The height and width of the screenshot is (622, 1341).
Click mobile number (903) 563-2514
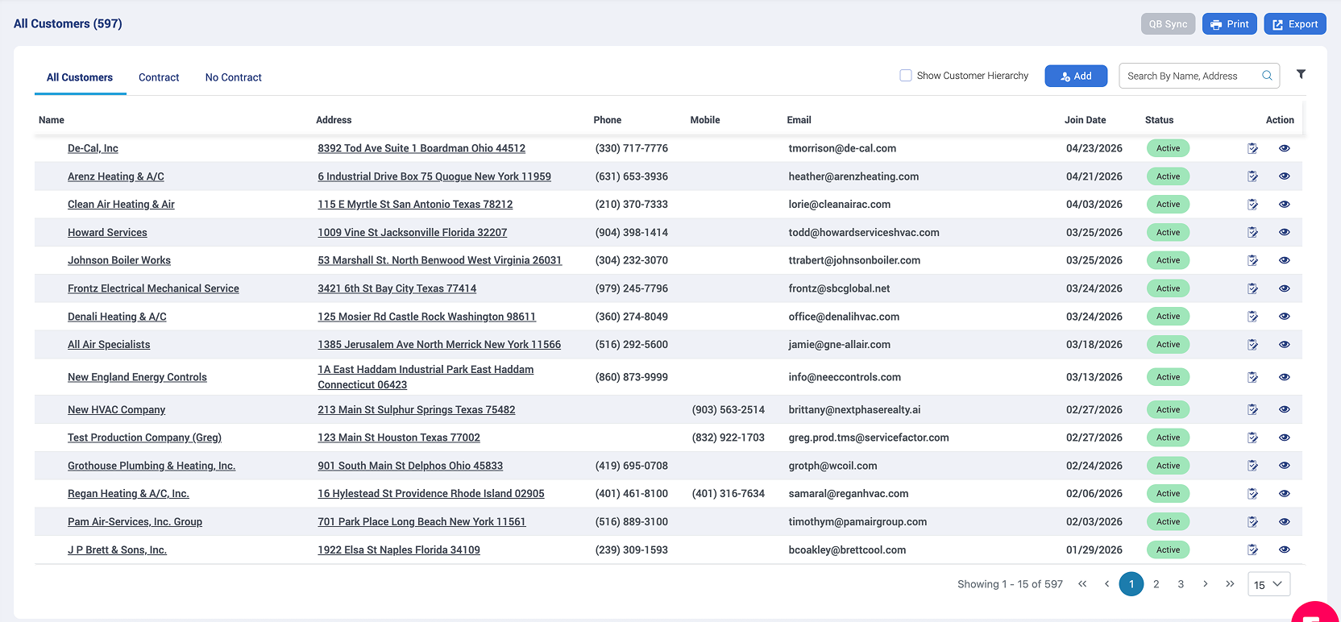(x=728, y=409)
